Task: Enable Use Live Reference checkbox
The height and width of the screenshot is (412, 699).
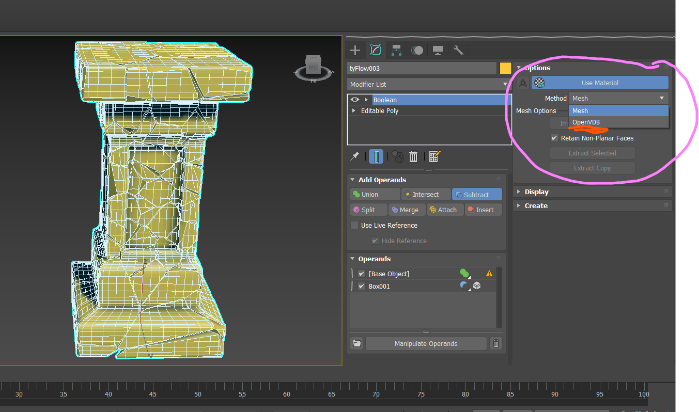Action: [x=354, y=225]
